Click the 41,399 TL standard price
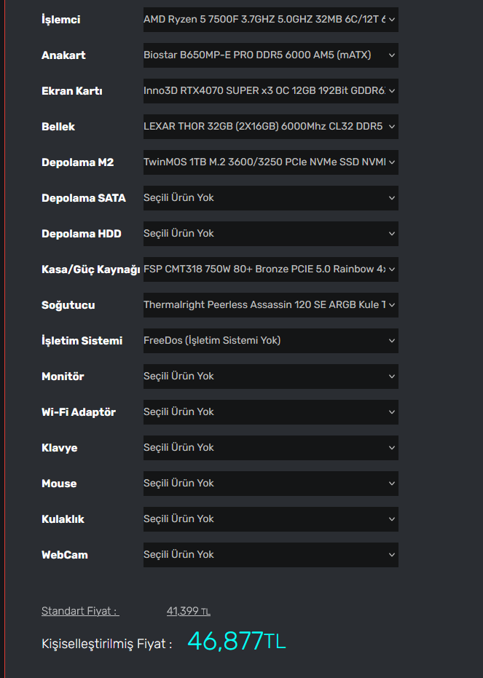This screenshot has height=678, width=483. click(x=188, y=611)
